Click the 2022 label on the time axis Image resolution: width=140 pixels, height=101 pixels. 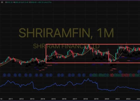(128, 99)
